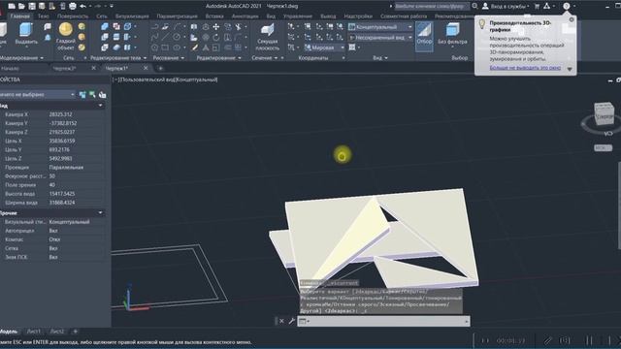Click the plus button to add drawing tab
The width and height of the screenshot is (621, 349).
[x=160, y=68]
